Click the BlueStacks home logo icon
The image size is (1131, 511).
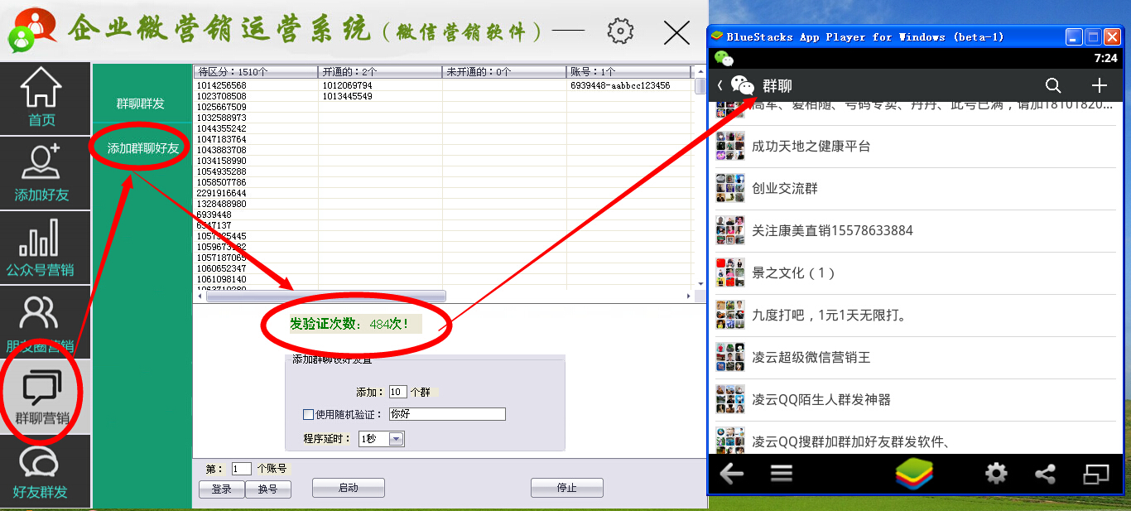[914, 474]
